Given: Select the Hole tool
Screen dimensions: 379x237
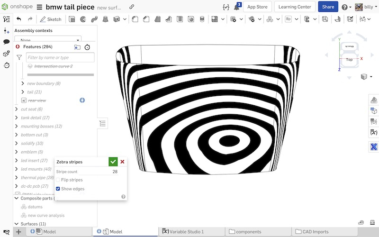Looking at the screenshot, I should point(191,19).
